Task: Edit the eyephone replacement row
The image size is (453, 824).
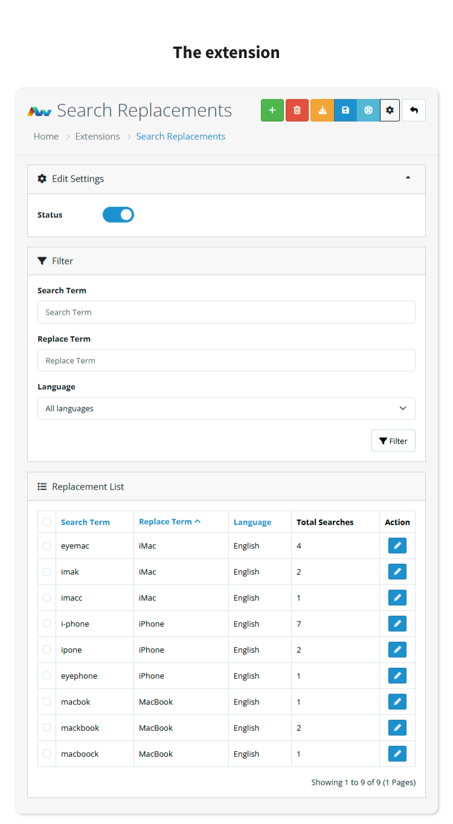Action: [397, 676]
